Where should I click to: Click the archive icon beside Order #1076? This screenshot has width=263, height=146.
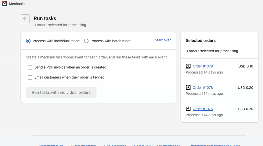188,109
